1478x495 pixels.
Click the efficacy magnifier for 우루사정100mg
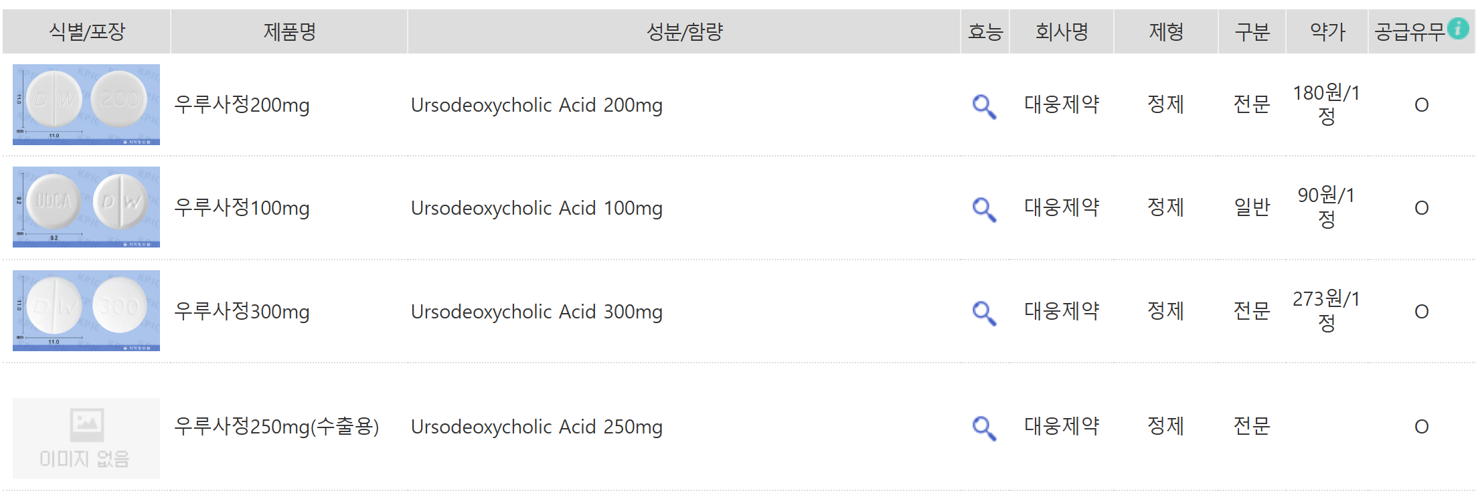pyautogui.click(x=983, y=208)
